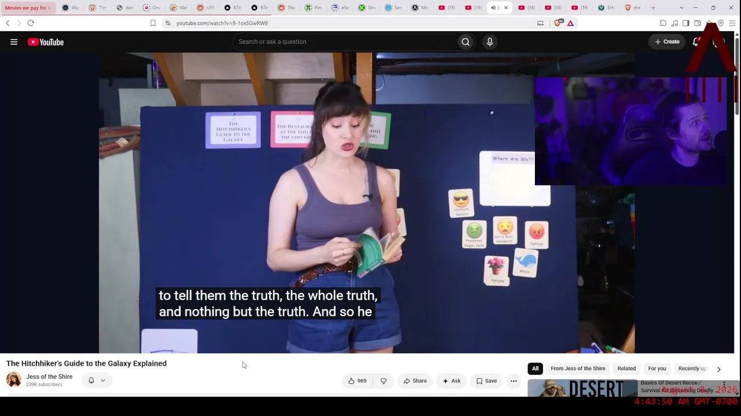
Task: Open the Brave Wallet icon
Action: coord(698,23)
